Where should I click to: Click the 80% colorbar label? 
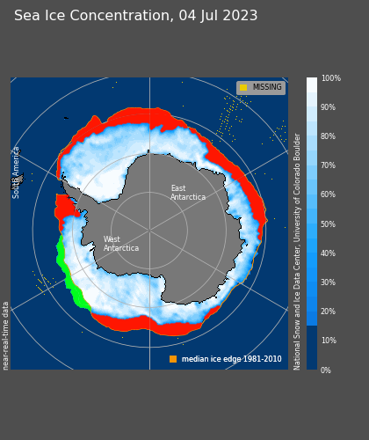(328, 136)
